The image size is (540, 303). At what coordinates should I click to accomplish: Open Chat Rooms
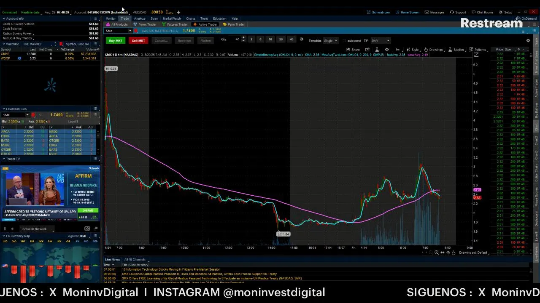(482, 12)
